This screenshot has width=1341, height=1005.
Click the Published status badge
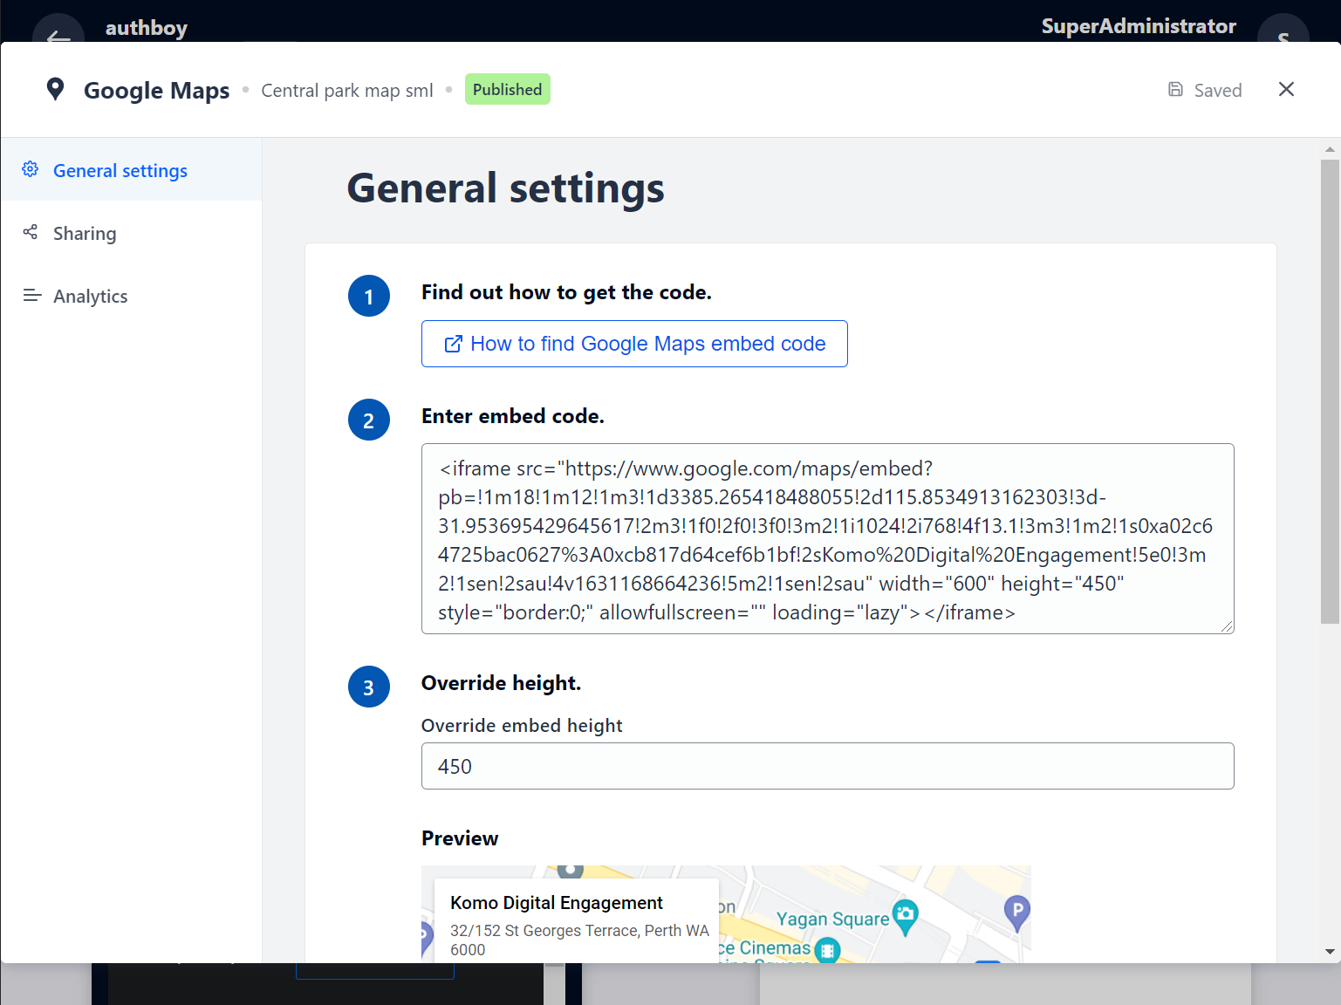[x=507, y=90]
